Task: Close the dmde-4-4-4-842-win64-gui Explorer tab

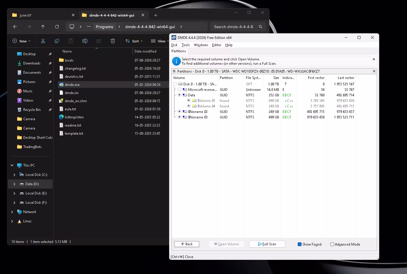Action: pyautogui.click(x=143, y=15)
